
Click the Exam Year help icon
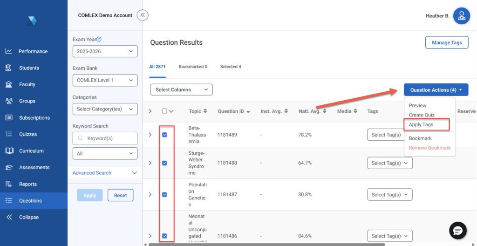99,40
